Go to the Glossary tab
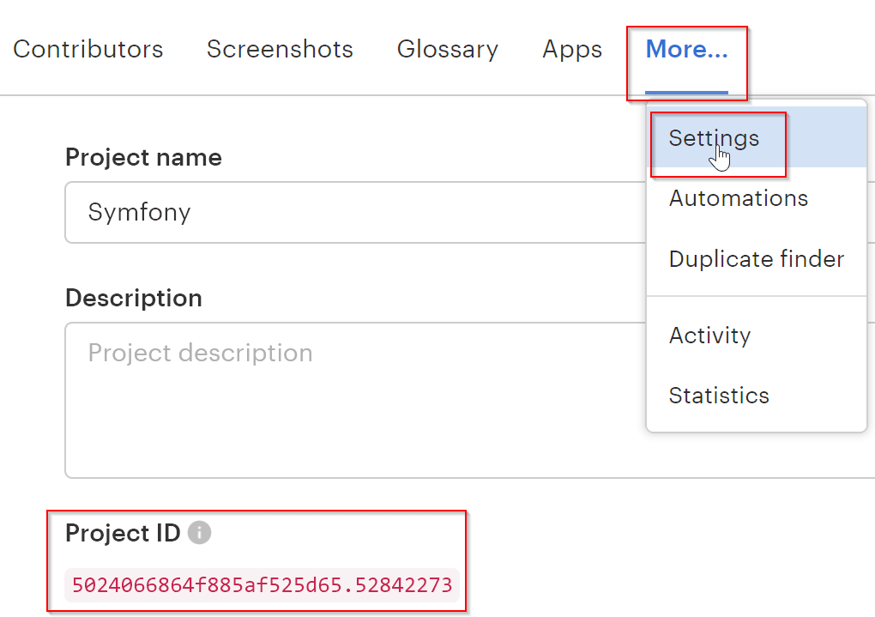Image resolution: width=875 pixels, height=617 pixels. point(447,50)
